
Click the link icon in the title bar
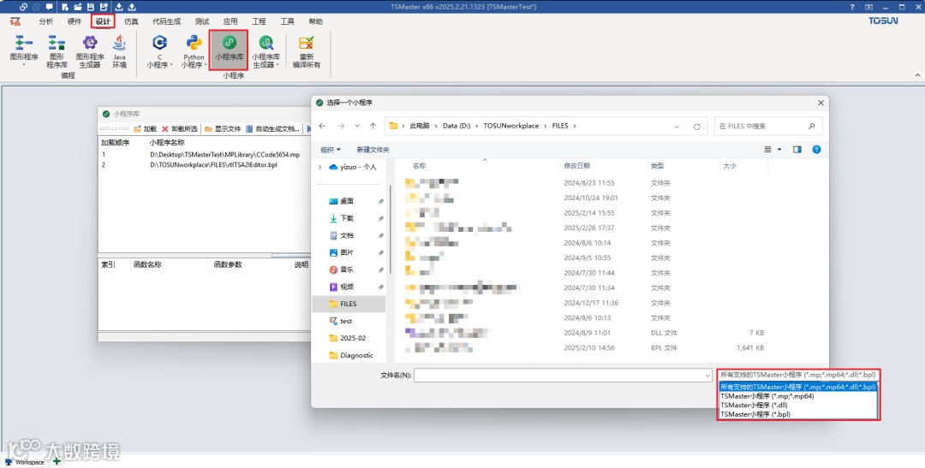click(x=23, y=7)
